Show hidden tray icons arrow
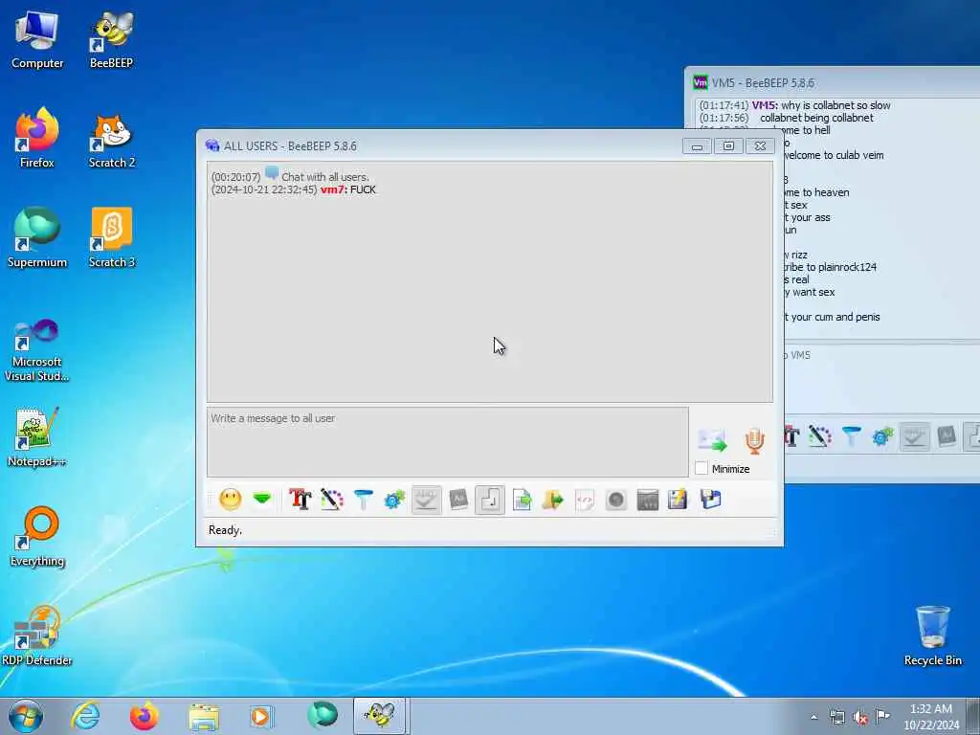Screen dimensions: 980x735 coord(813,717)
